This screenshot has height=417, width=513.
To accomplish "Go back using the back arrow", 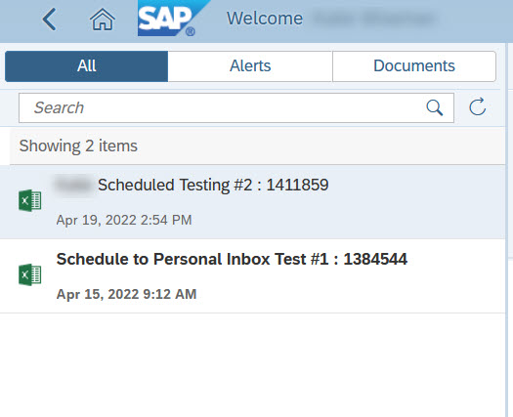I will (50, 20).
